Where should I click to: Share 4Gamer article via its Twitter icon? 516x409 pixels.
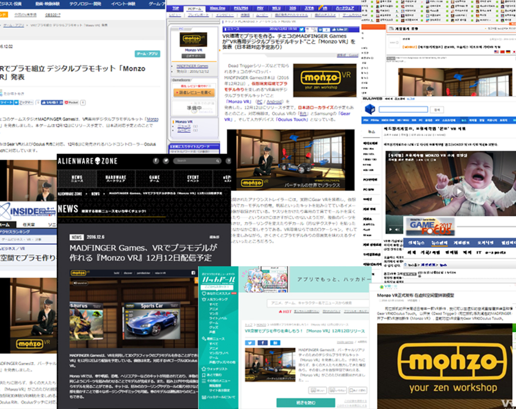pos(302,29)
